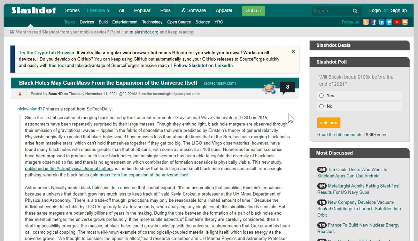Open Tim Cook sideload apps story
The width and height of the screenshot is (418, 241).
click(353, 173)
